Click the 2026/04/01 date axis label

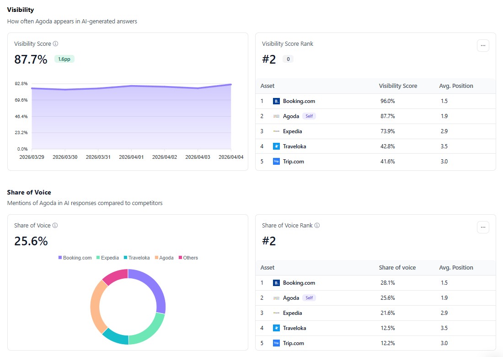(131, 157)
